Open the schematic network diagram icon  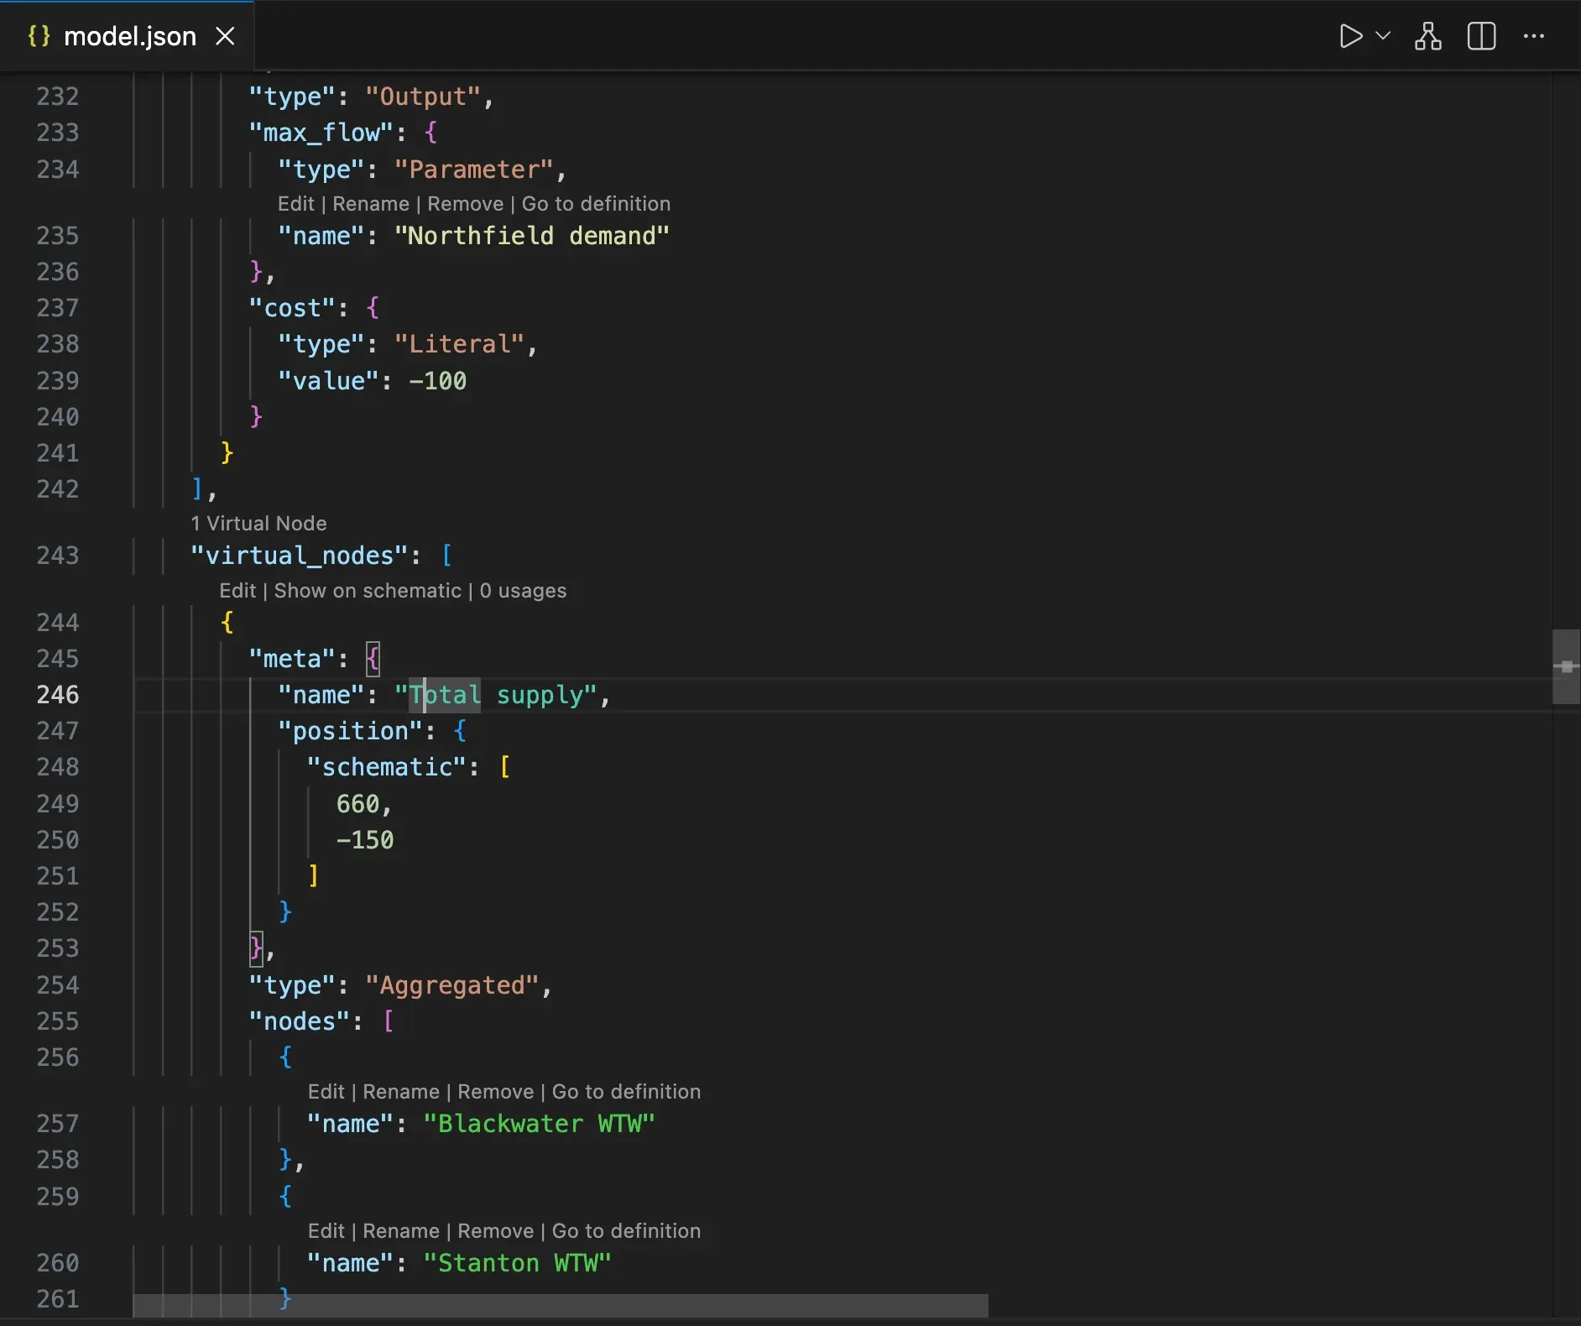1428,36
